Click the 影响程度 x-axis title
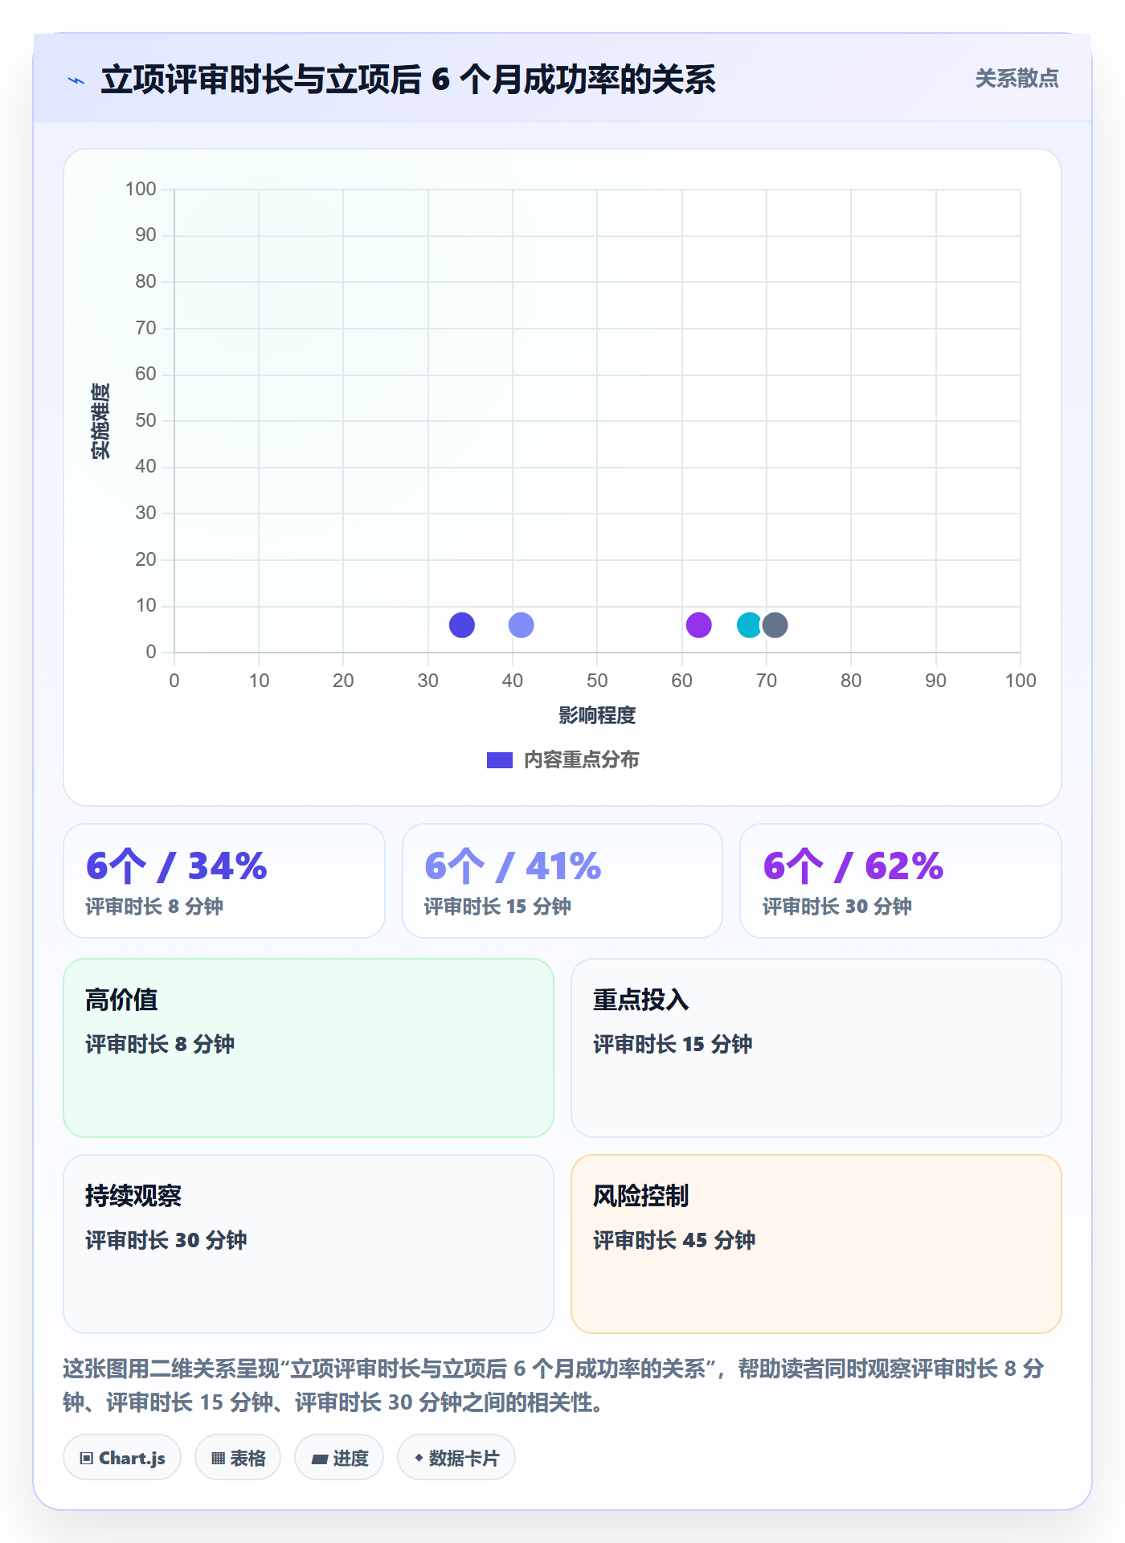This screenshot has height=1543, width=1125. click(597, 715)
